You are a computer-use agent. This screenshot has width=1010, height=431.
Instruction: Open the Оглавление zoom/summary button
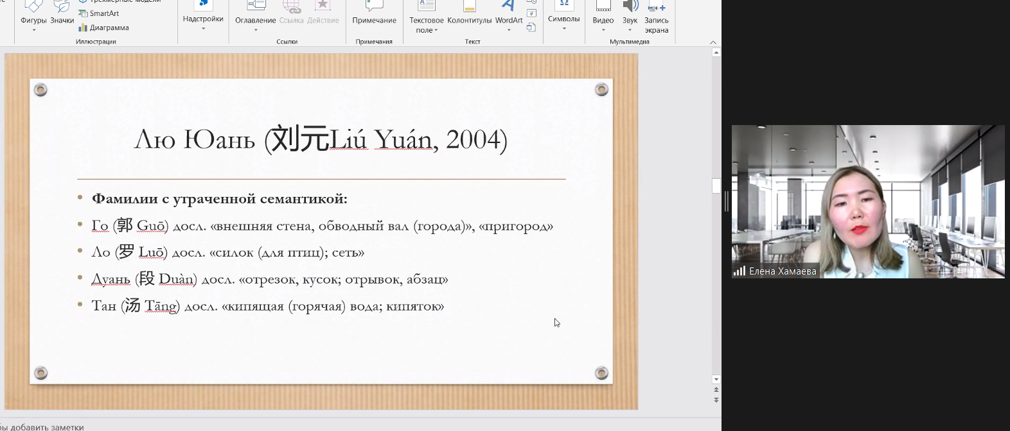tap(255, 15)
